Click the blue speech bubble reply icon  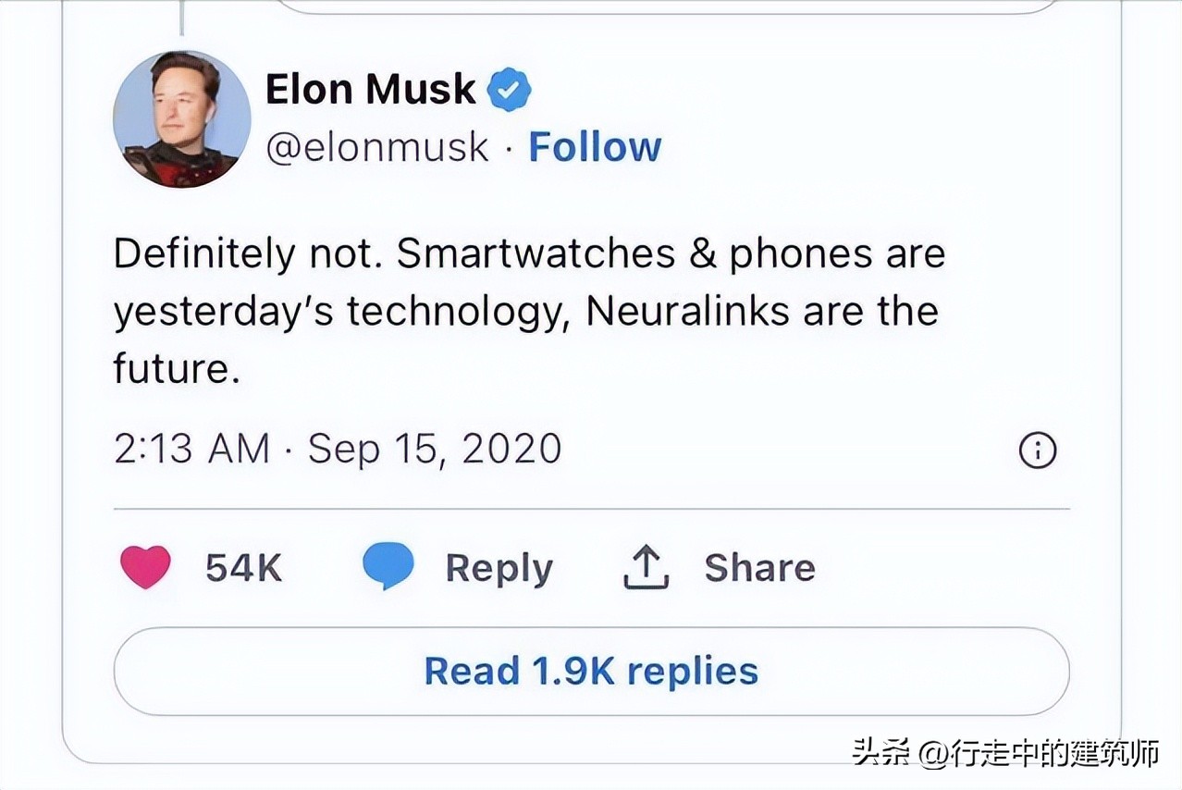click(388, 566)
